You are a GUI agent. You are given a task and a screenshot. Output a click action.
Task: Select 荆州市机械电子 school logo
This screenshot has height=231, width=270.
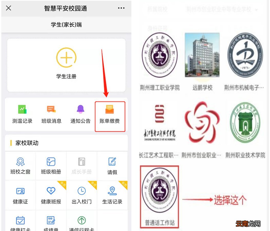(x=245, y=55)
